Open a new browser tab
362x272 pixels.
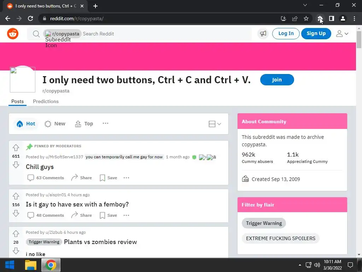(x=95, y=6)
